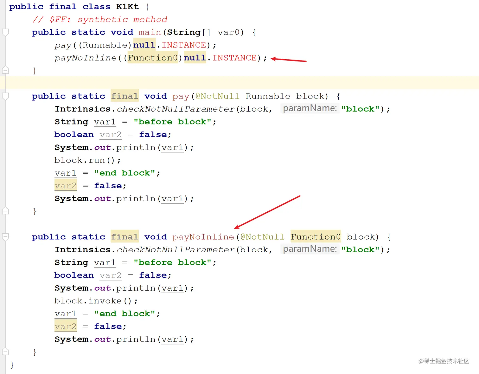Click "end block" string in payNoInline method

(125, 313)
